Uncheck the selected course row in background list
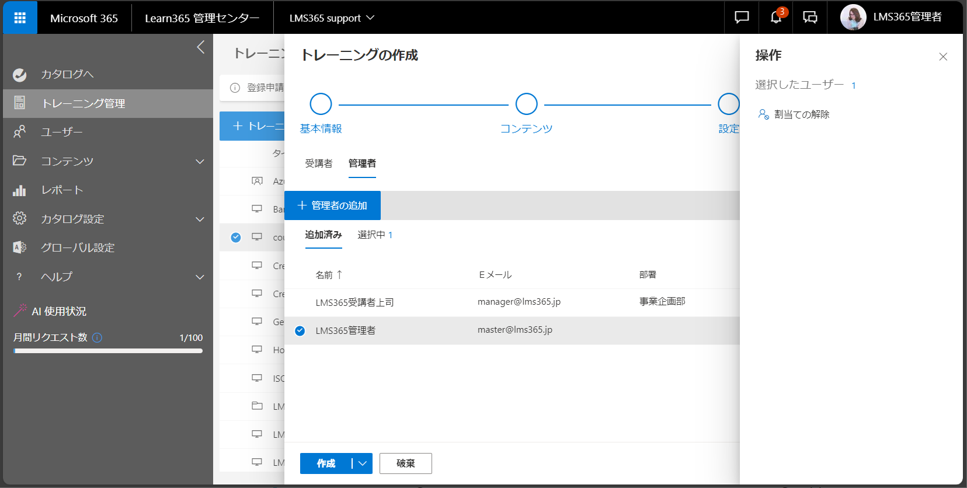The width and height of the screenshot is (967, 488). (x=236, y=237)
